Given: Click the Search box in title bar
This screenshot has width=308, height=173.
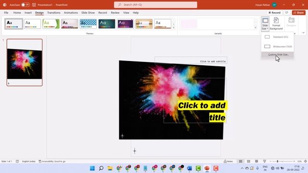Looking at the screenshot, I should click(x=155, y=5).
